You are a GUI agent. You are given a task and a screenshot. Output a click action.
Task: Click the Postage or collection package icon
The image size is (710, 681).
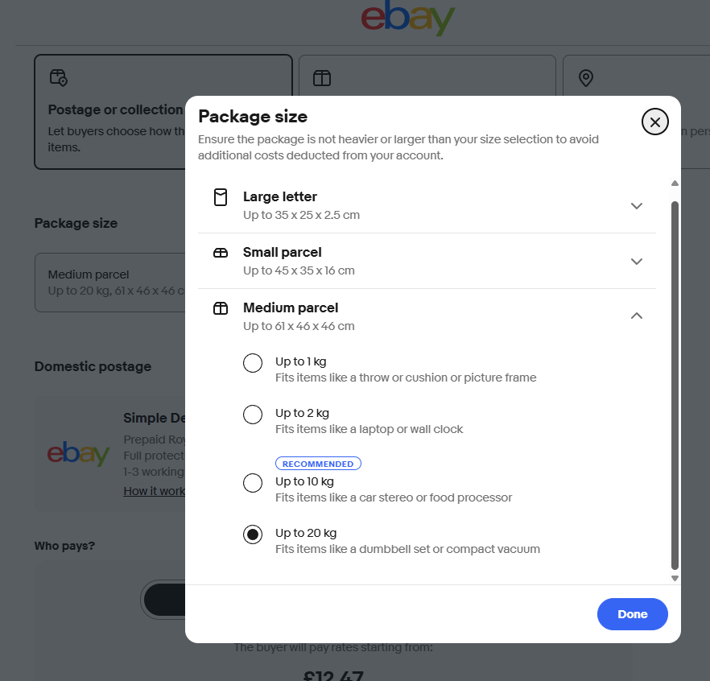click(58, 77)
